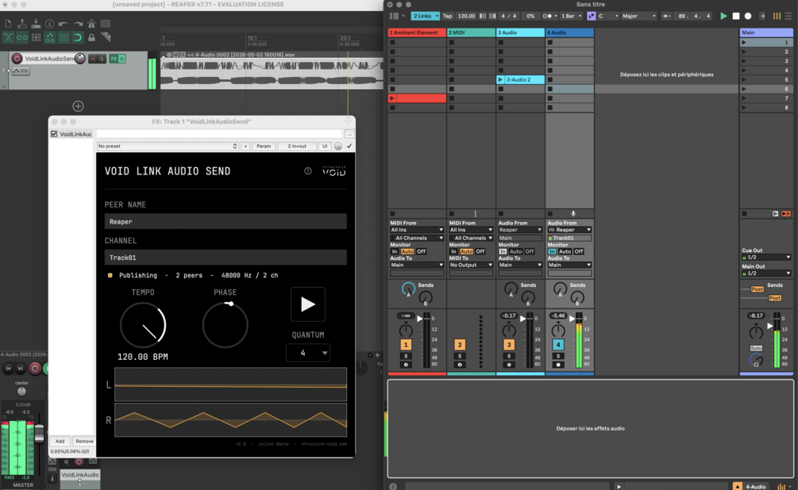Click the TRIM envelope button on track 1
Viewport: 798px width, 490px height.
(21, 71)
